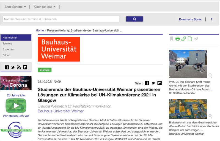This screenshot has height=141, width=220.
Task: Expand the PermaPark caption ellipsis link
Action: [x=202, y=130]
